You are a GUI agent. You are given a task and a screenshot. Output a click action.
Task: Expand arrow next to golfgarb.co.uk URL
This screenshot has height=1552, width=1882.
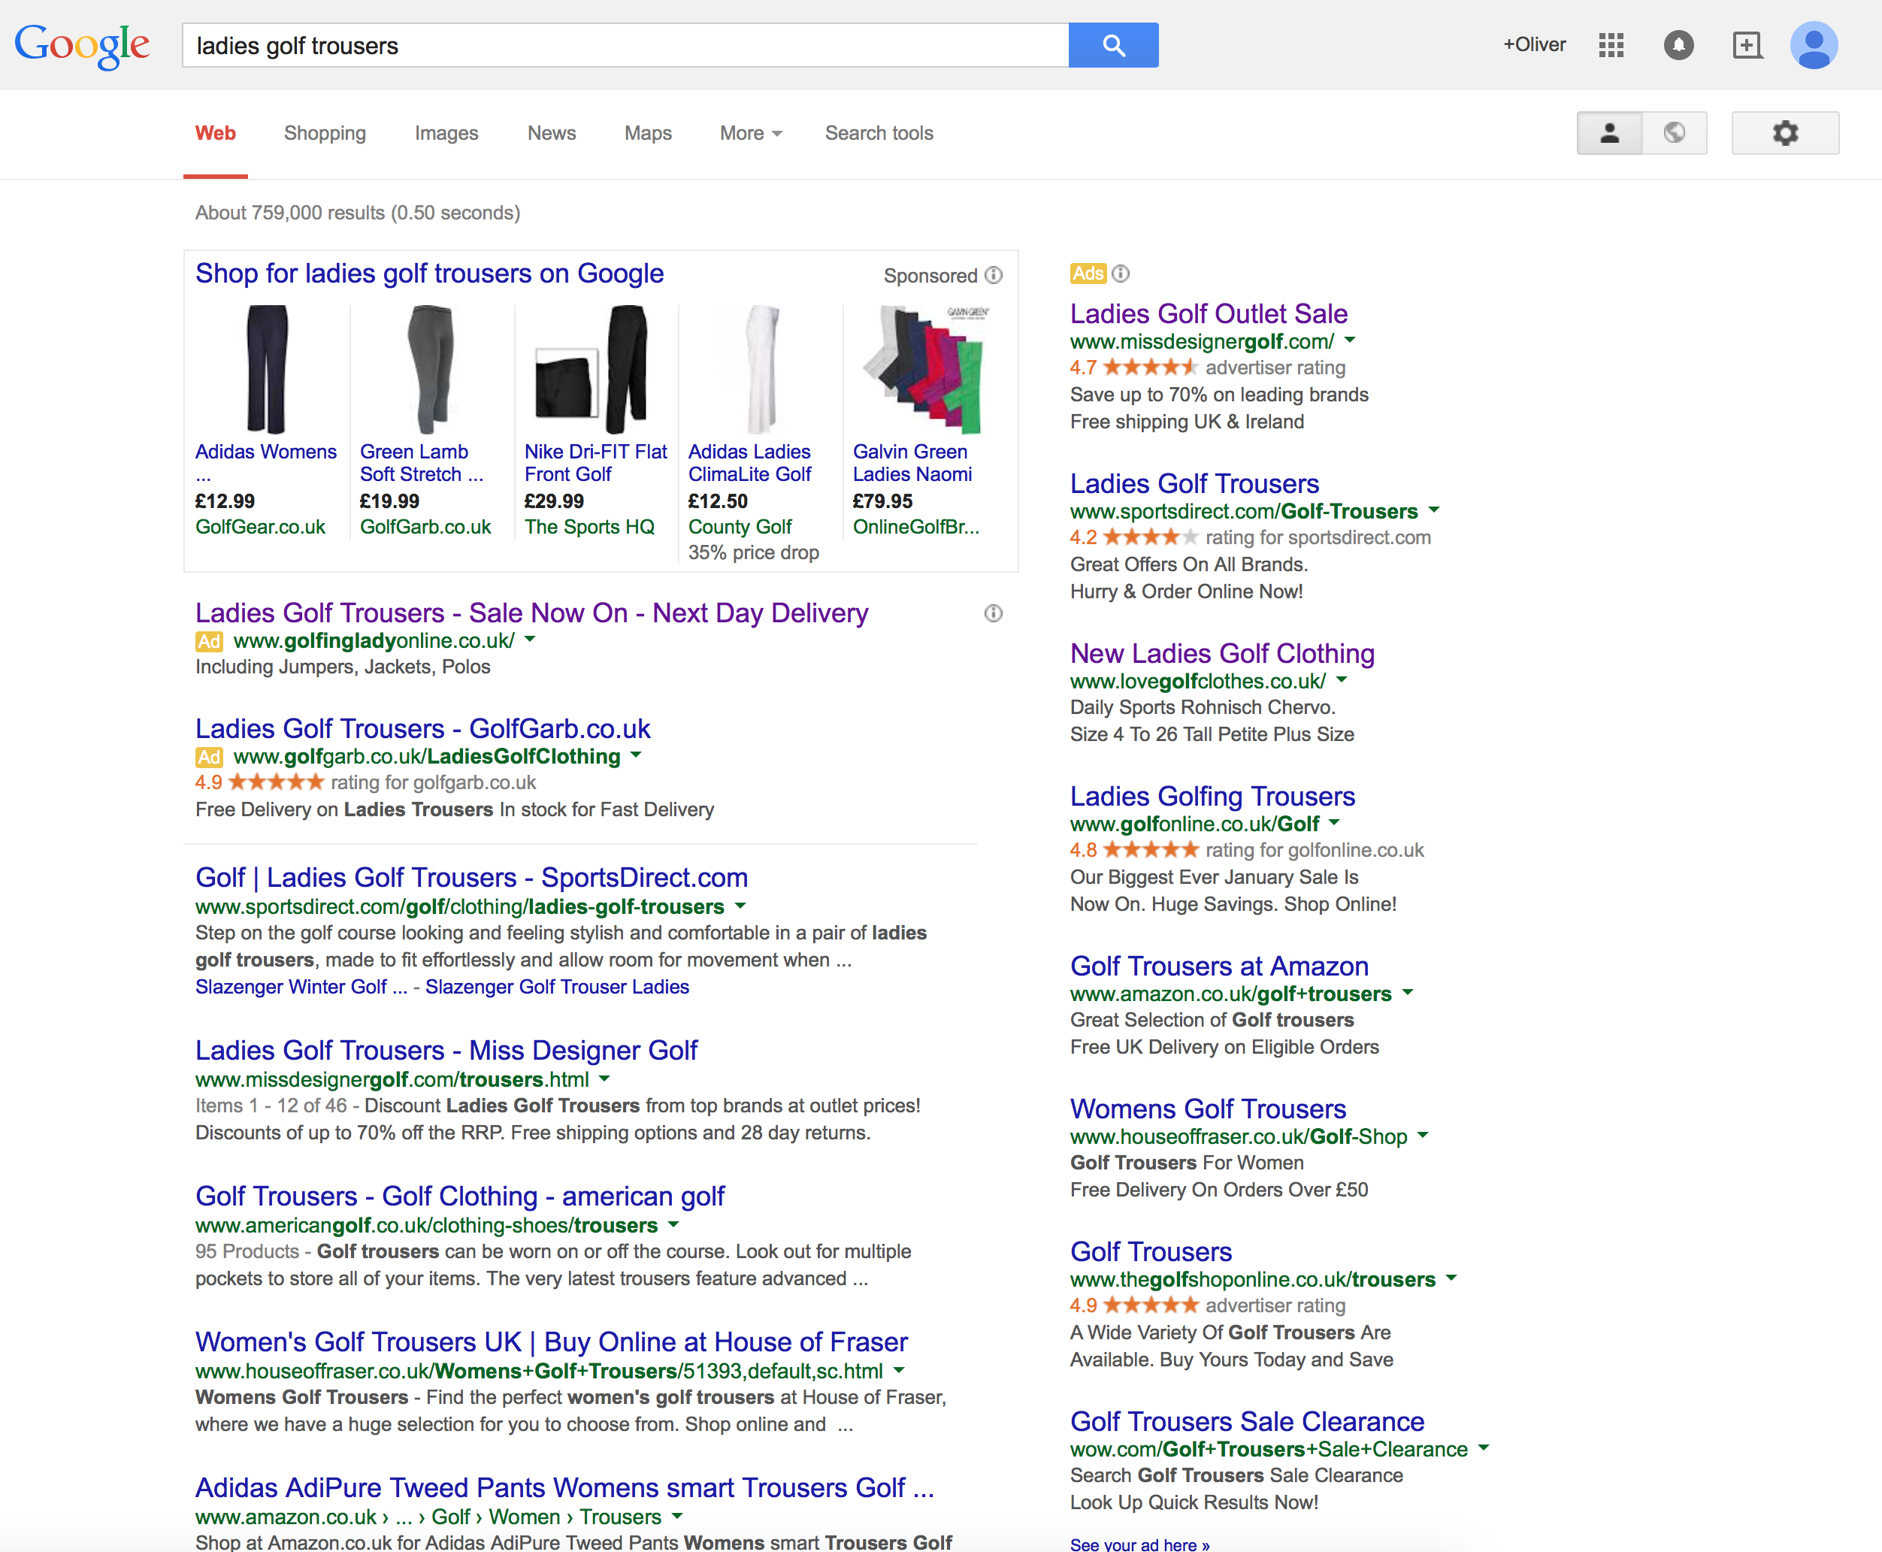[x=636, y=755]
